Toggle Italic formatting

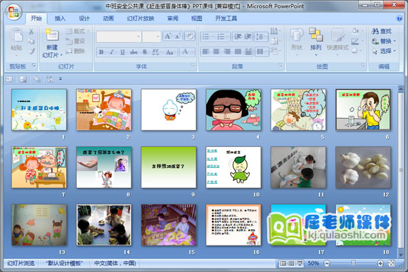tap(112, 52)
